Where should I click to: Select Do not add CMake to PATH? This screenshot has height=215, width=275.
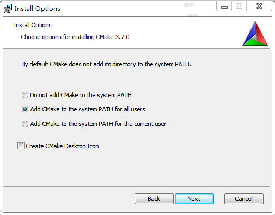pyautogui.click(x=25, y=95)
